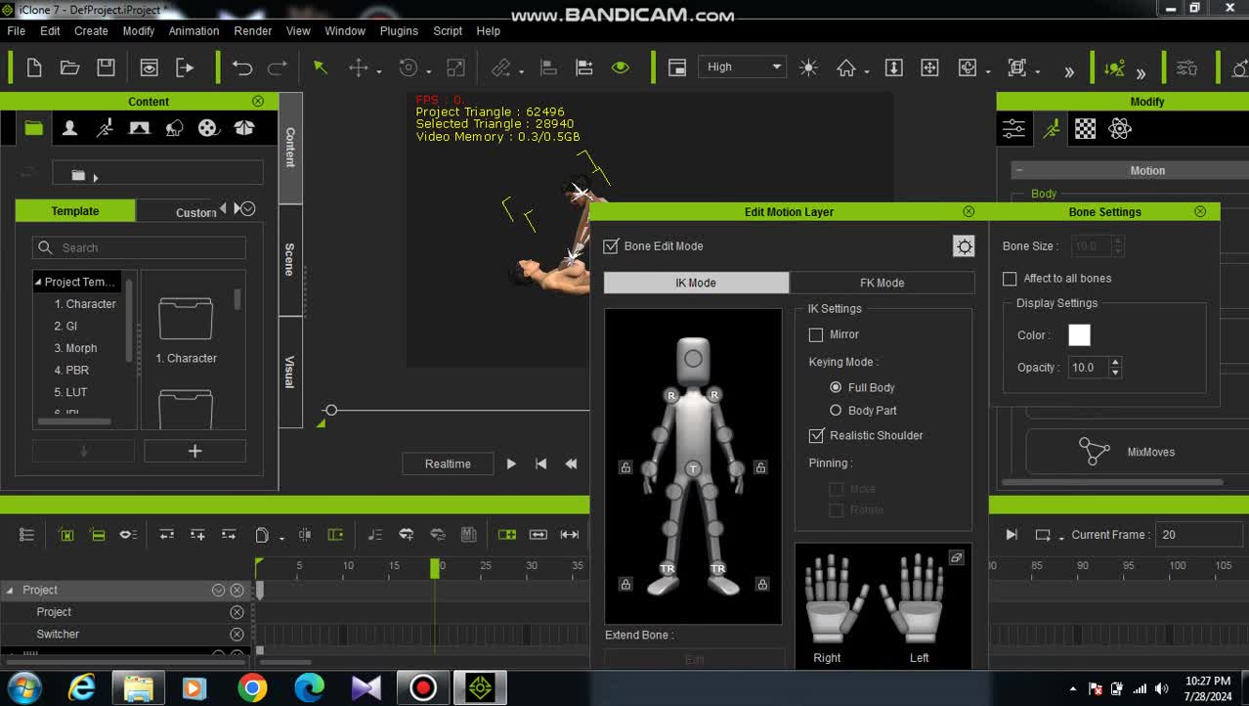
Task: Click the MixMoves node icon
Action: [1094, 452]
